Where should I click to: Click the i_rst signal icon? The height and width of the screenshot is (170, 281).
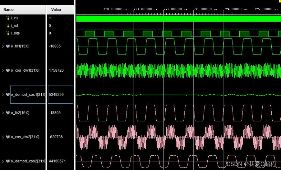coord(8,26)
